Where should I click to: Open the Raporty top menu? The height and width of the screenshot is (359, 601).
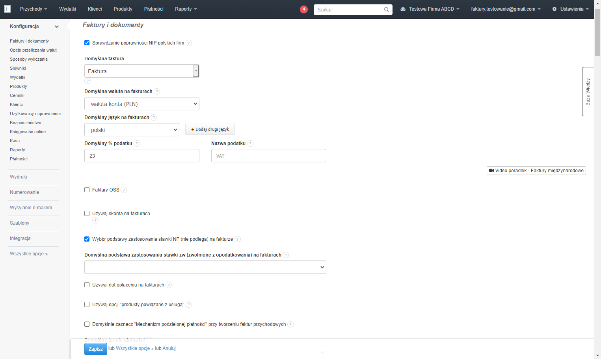186,9
